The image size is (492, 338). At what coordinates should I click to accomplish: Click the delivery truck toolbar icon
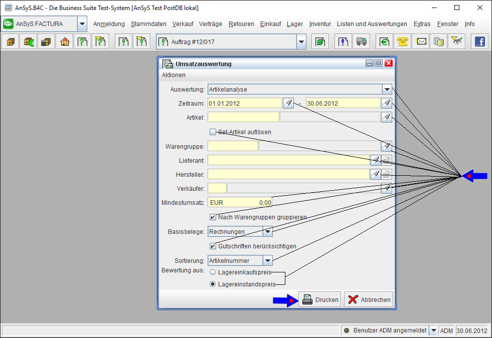click(361, 42)
